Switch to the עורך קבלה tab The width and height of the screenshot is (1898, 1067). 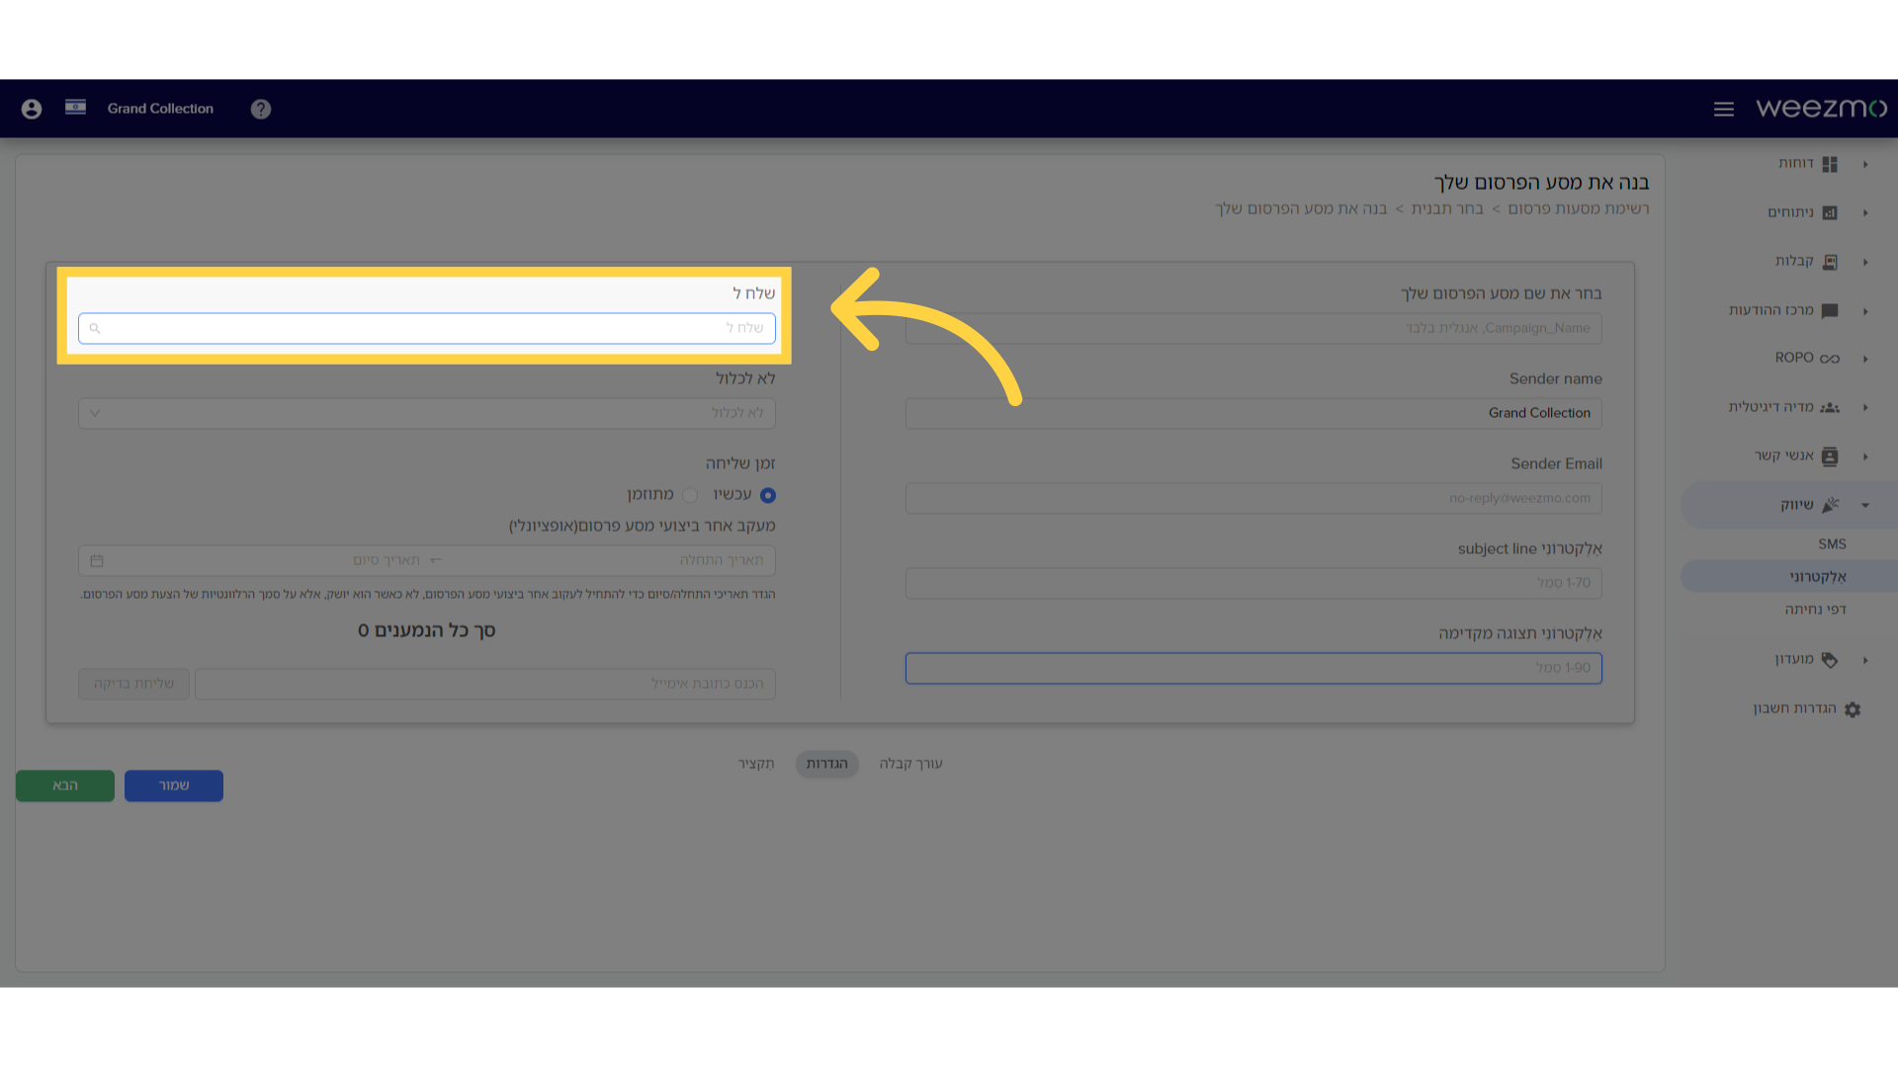point(910,764)
